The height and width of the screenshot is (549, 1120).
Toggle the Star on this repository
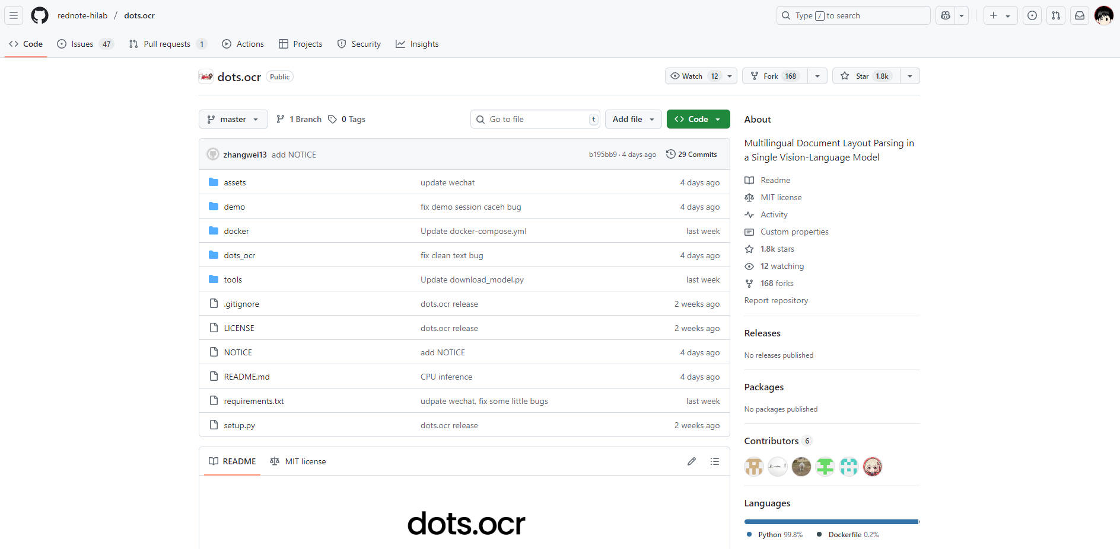click(x=866, y=76)
